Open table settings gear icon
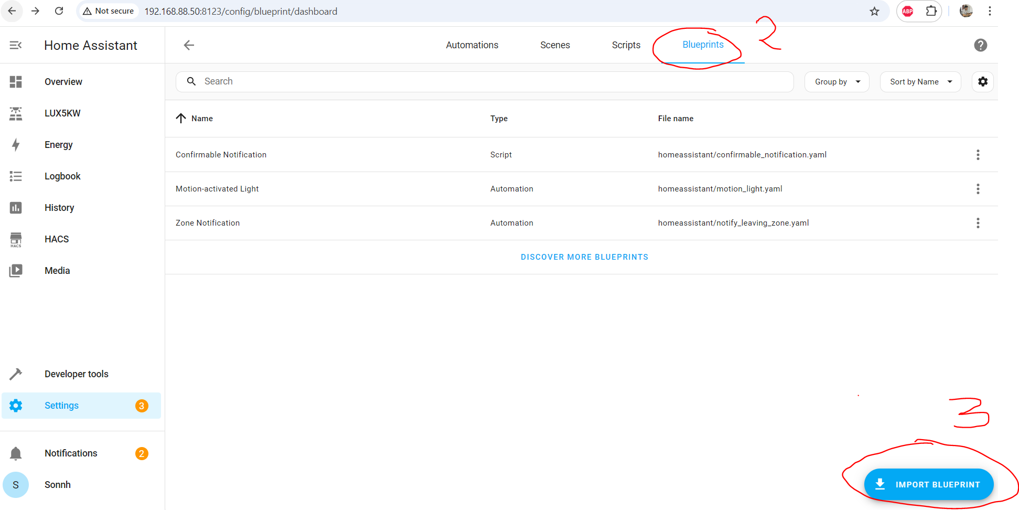 click(x=983, y=82)
